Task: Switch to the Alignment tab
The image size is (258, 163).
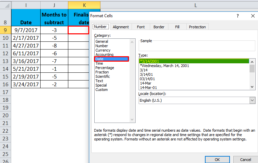Action: pyautogui.click(x=121, y=27)
